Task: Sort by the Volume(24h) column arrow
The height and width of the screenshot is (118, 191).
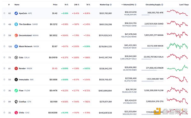Action: [x=122, y=5]
